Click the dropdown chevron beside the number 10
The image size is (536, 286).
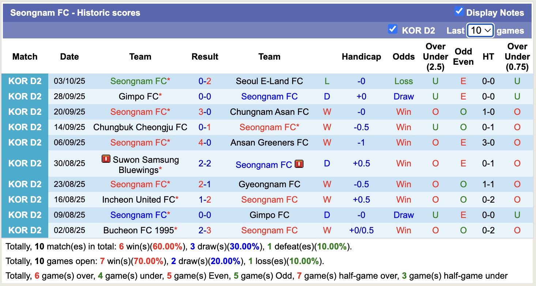pyautogui.click(x=488, y=30)
